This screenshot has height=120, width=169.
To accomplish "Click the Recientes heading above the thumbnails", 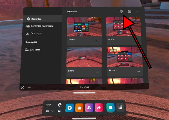I will pyautogui.click(x=72, y=11).
